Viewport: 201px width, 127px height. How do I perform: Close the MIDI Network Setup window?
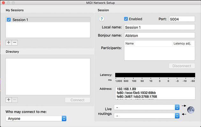click(3, 3)
